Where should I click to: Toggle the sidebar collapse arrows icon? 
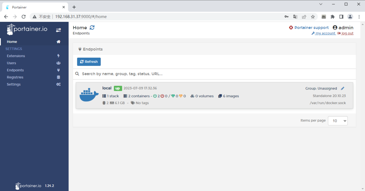(x=58, y=30)
